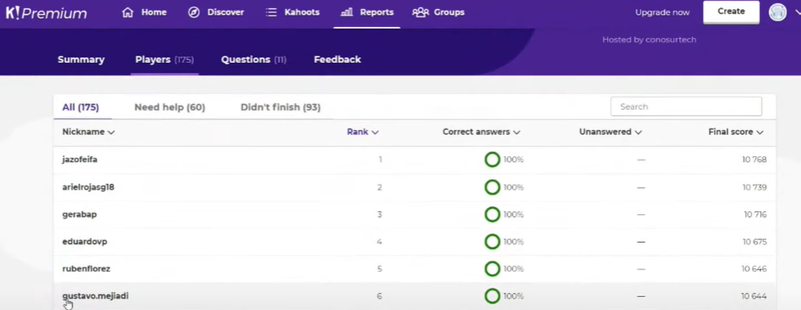
Task: Open Discover via the compass icon
Action: click(194, 12)
